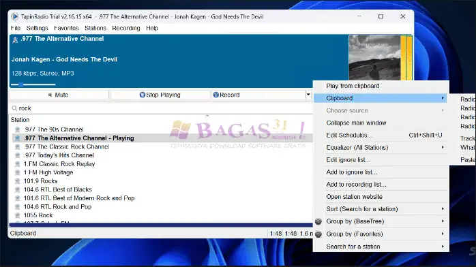Open the Stations menu
Viewport: 476px width, 267px height.
[x=95, y=28]
